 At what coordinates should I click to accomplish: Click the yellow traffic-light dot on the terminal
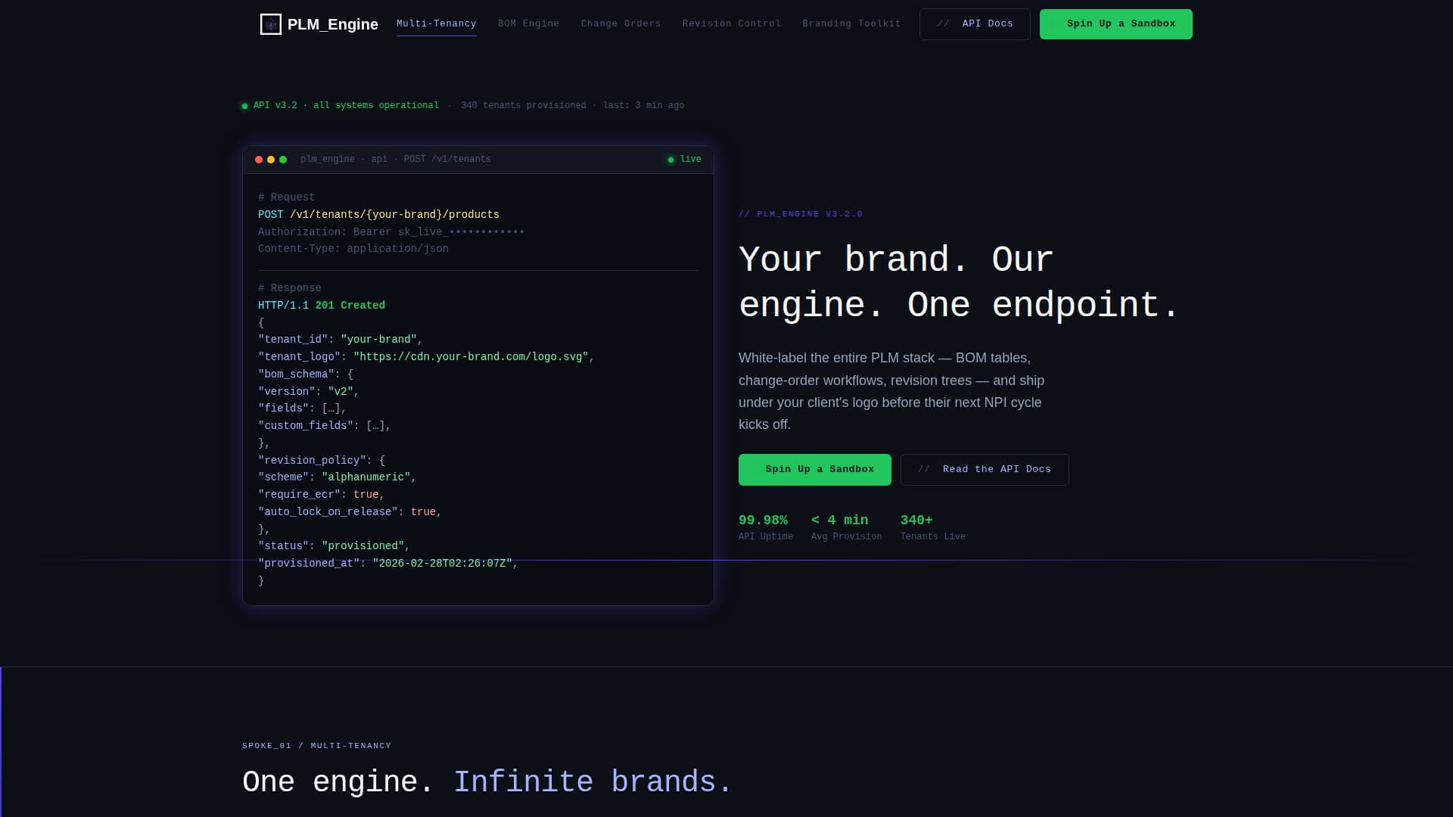tap(271, 159)
